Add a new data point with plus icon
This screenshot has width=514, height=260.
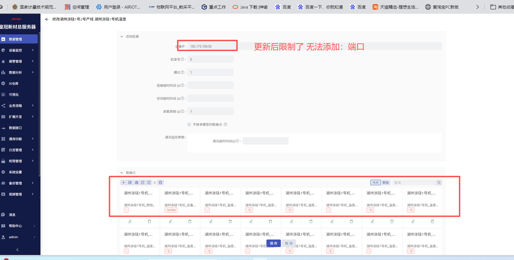(124, 182)
